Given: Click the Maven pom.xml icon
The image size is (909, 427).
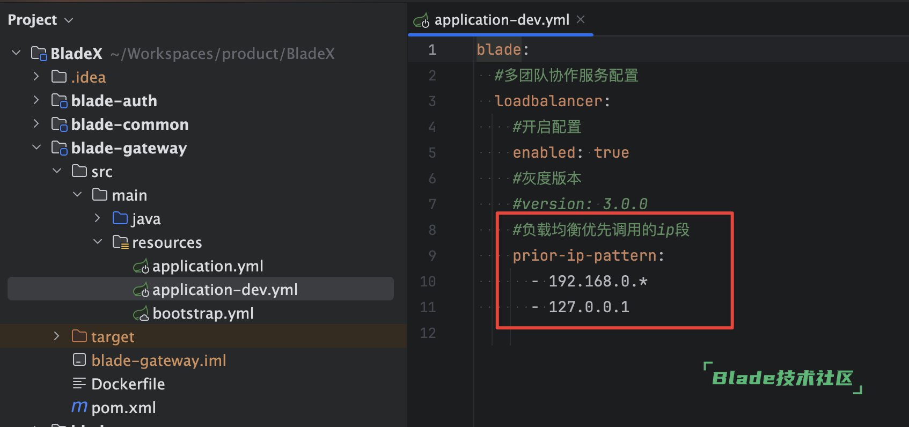Looking at the screenshot, I should 79,407.
